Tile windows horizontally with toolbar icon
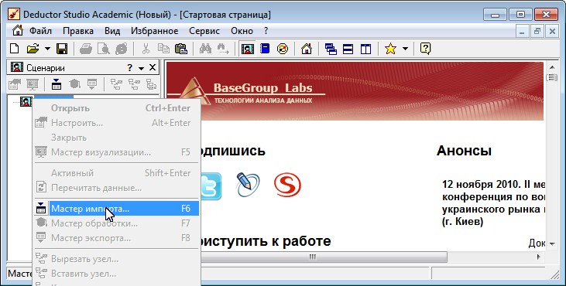 tap(348, 49)
